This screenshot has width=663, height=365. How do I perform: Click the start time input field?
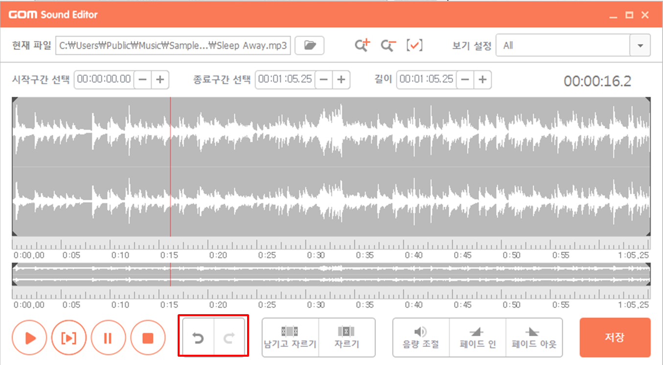point(104,80)
